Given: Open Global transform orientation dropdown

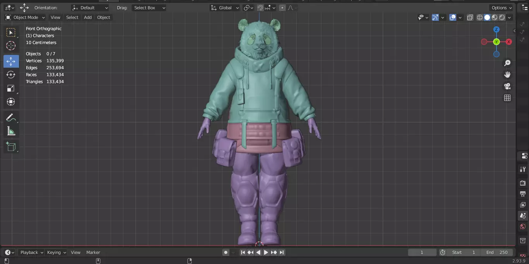Looking at the screenshot, I should pos(225,8).
